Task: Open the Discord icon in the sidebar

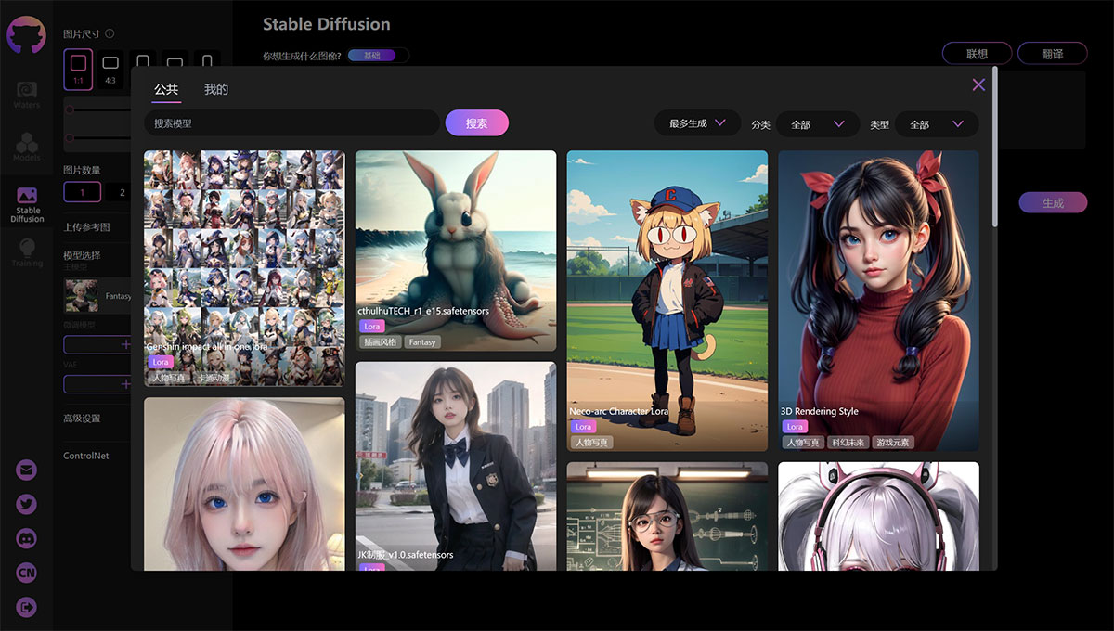Action: (27, 538)
